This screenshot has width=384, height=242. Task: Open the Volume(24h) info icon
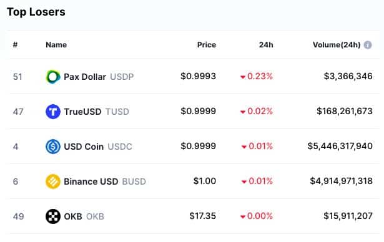pos(368,45)
